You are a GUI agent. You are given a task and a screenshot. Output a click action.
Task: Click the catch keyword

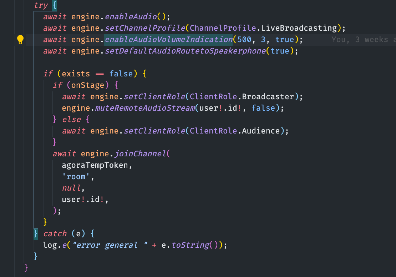pos(55,234)
